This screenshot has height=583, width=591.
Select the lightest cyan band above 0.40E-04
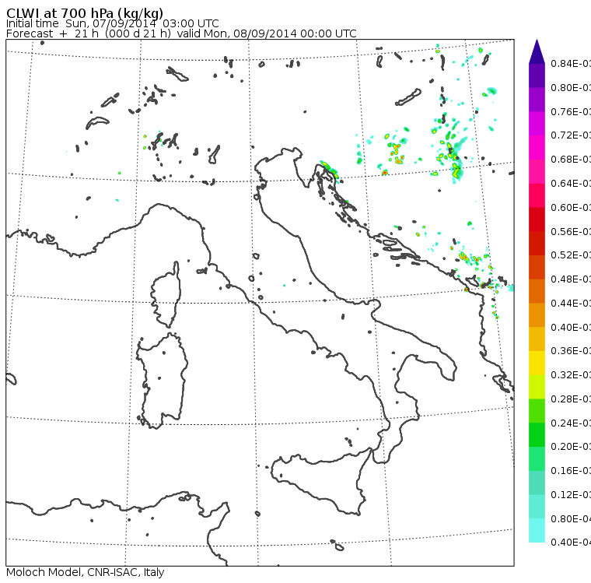537,531
